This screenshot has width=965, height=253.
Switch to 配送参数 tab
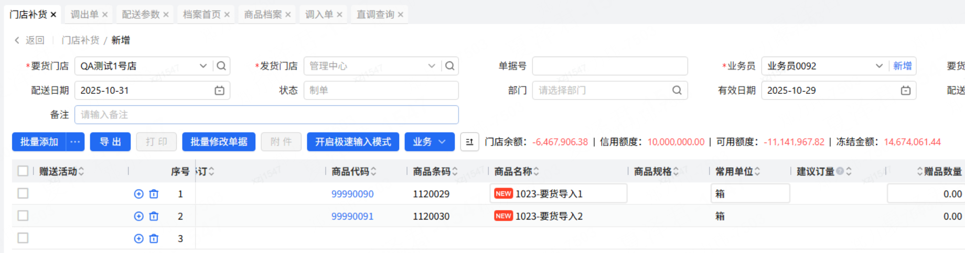(141, 15)
